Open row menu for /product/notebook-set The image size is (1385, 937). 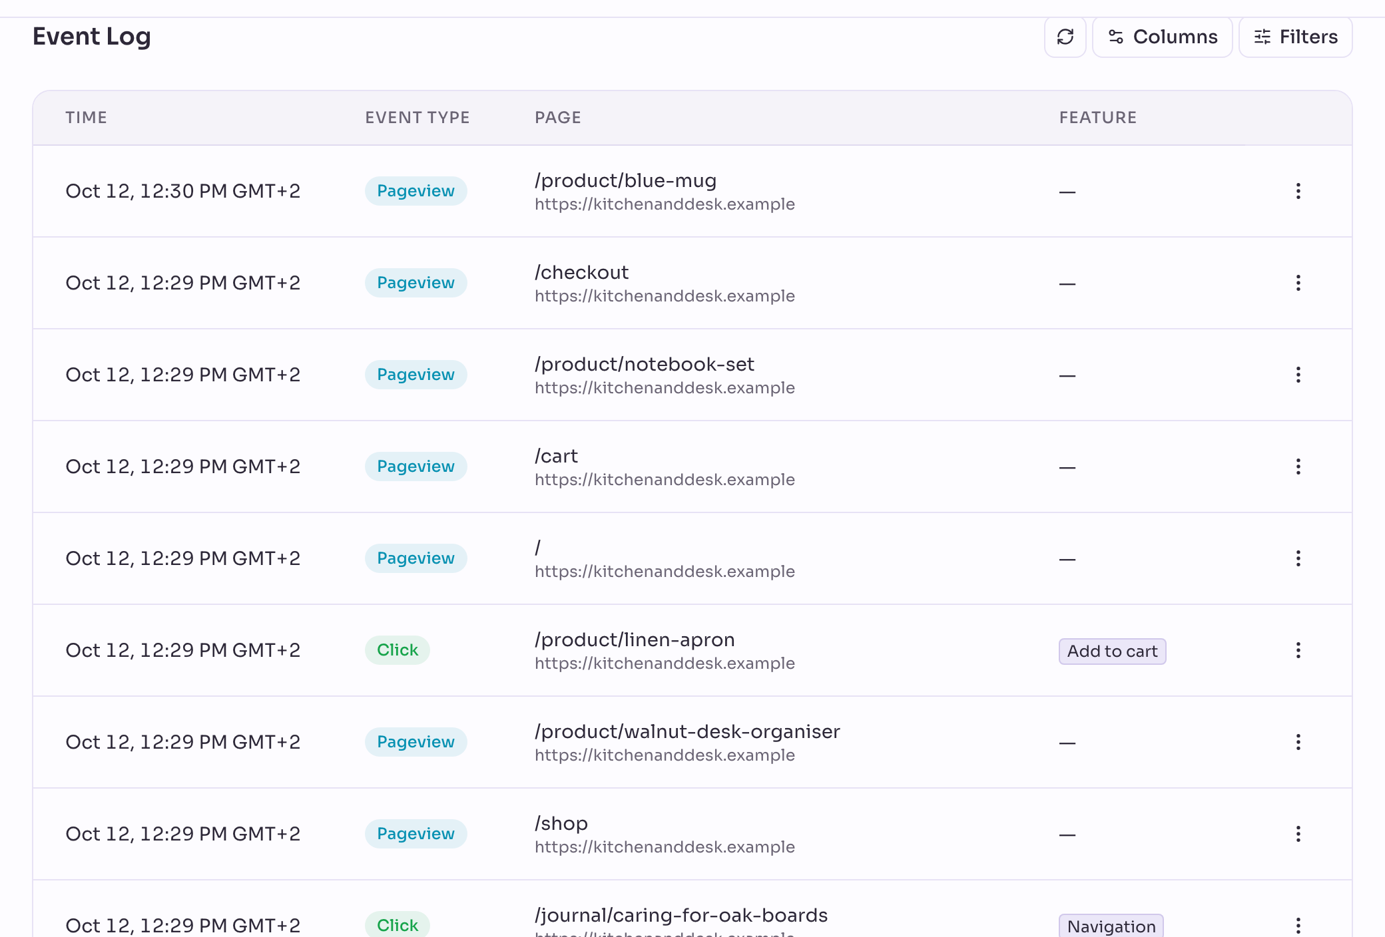tap(1298, 375)
